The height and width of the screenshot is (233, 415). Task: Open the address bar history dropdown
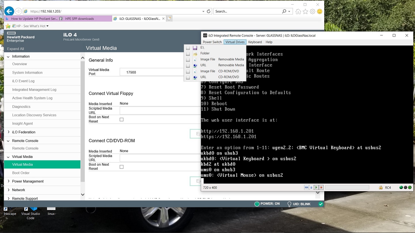tap(203, 12)
